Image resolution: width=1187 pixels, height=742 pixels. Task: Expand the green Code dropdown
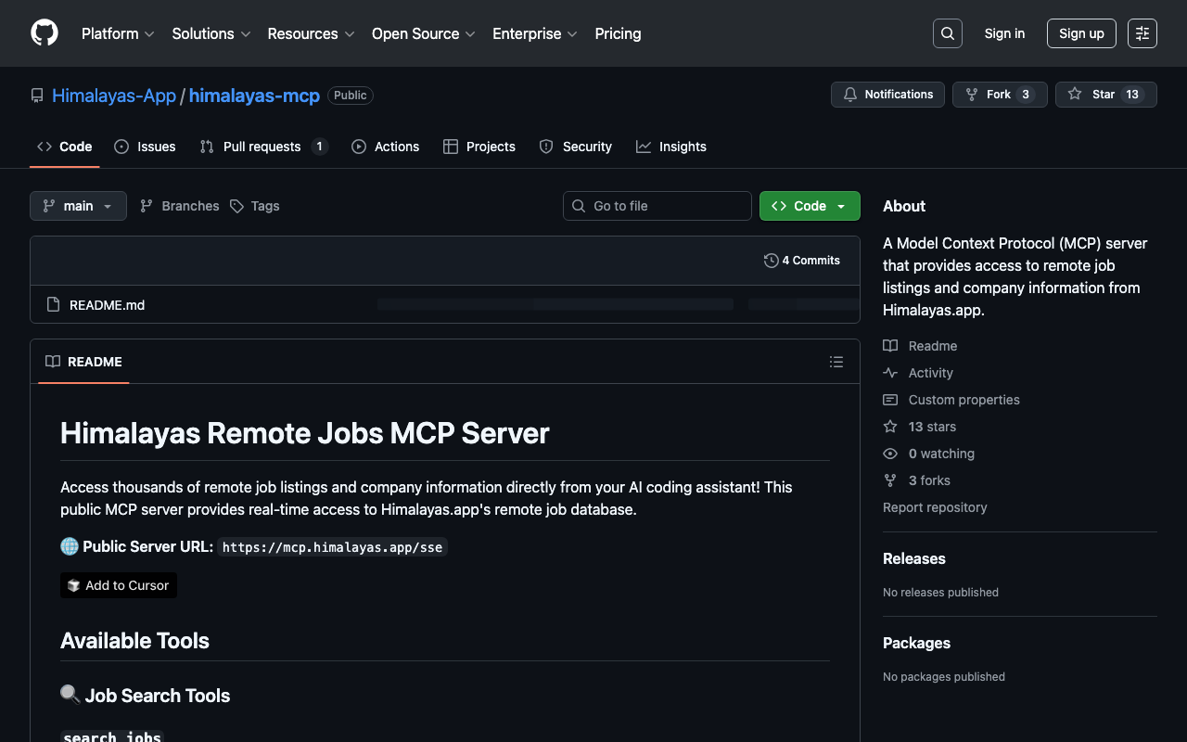coord(810,206)
